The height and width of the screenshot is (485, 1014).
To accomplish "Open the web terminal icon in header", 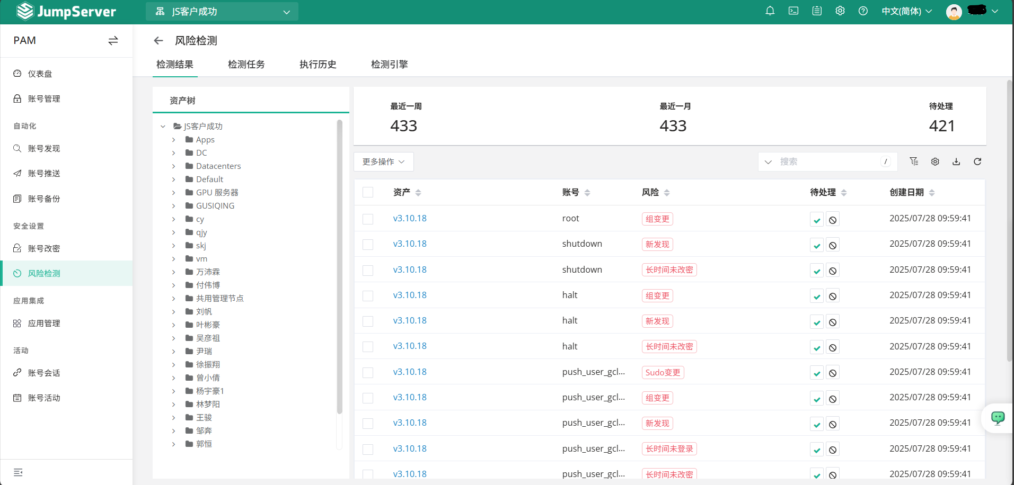I will 793,11.
